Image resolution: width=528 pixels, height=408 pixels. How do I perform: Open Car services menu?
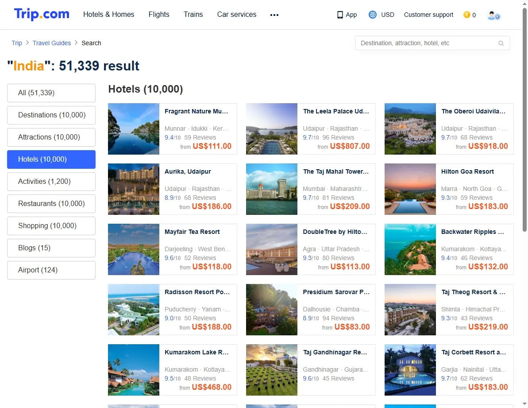coord(237,15)
